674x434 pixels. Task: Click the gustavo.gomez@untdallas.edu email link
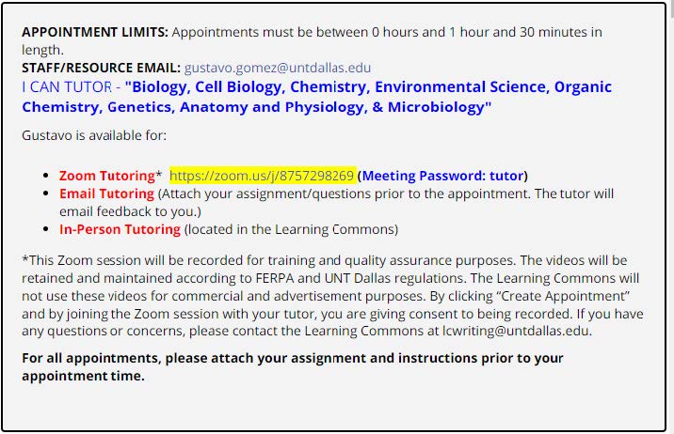click(278, 68)
